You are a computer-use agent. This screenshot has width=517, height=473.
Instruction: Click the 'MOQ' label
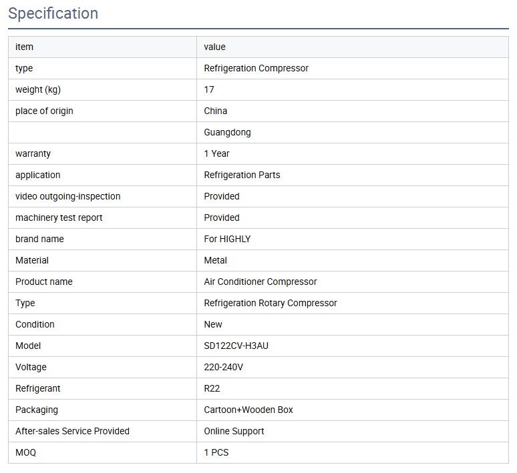(26, 452)
